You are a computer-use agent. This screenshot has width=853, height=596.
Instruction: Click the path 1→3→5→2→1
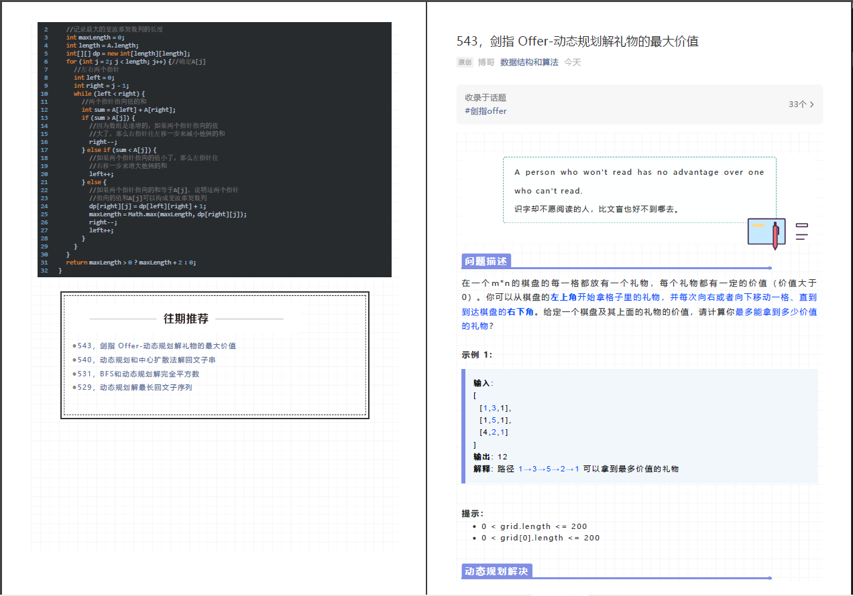pos(549,469)
